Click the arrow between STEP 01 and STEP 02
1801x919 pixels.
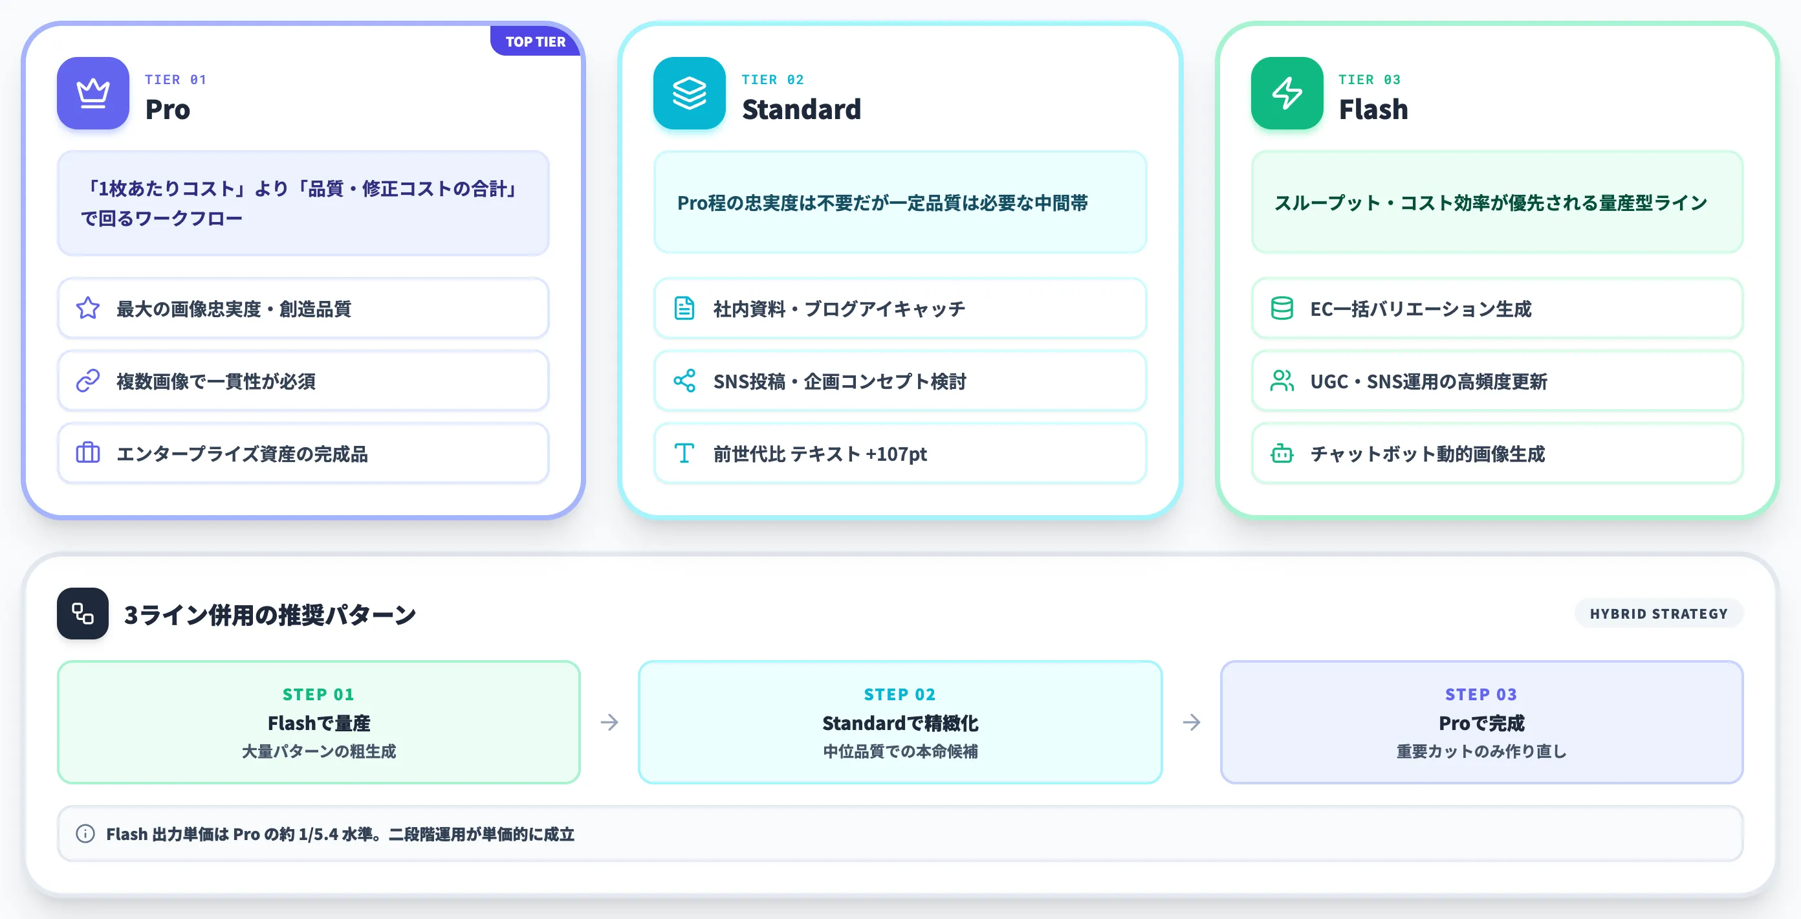click(x=609, y=722)
